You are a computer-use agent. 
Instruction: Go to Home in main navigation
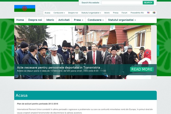tap(20, 20)
